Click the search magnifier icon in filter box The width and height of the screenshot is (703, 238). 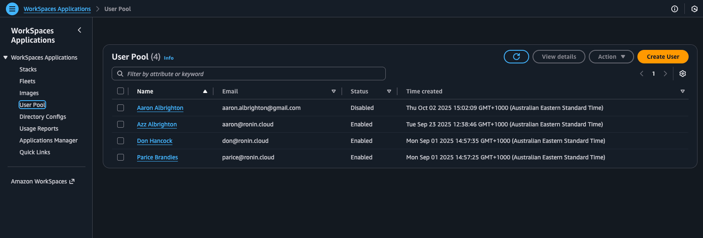click(120, 74)
